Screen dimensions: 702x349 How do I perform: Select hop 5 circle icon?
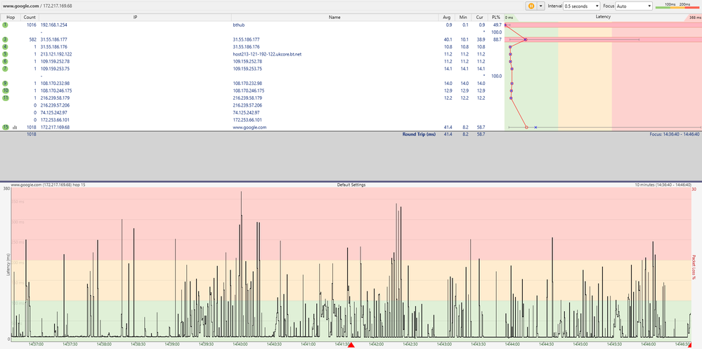pyautogui.click(x=5, y=54)
